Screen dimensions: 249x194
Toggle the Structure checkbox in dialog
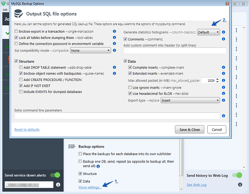point(16,61)
